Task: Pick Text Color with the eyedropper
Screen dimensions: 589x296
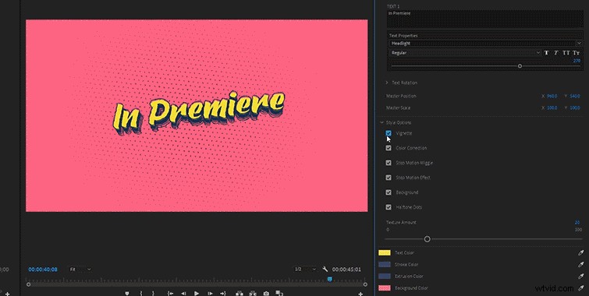Action: [581, 253]
